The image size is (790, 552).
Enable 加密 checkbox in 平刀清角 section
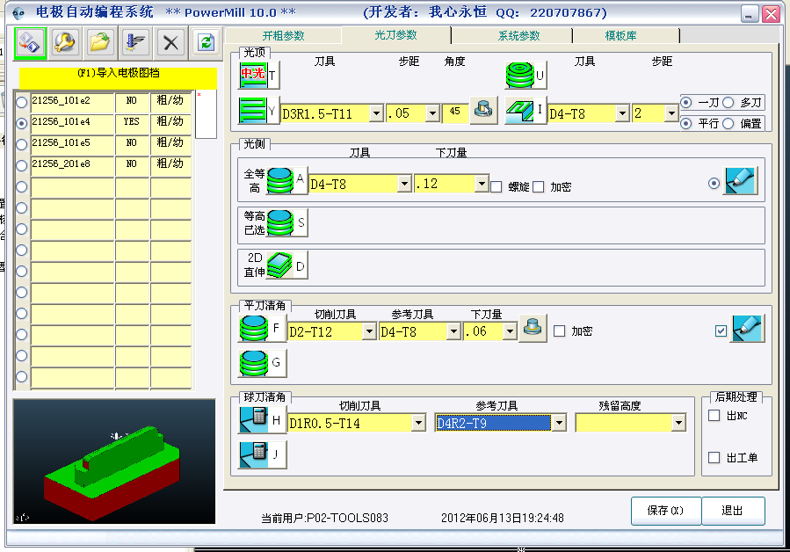point(559,331)
